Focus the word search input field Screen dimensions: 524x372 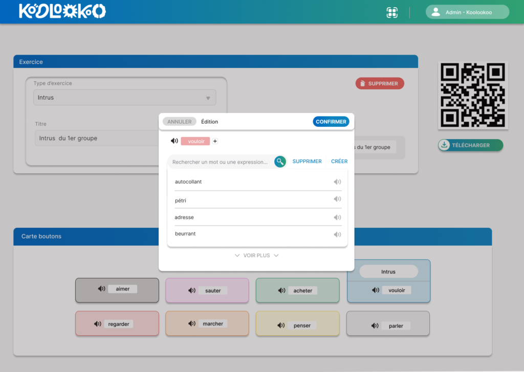[x=220, y=162]
